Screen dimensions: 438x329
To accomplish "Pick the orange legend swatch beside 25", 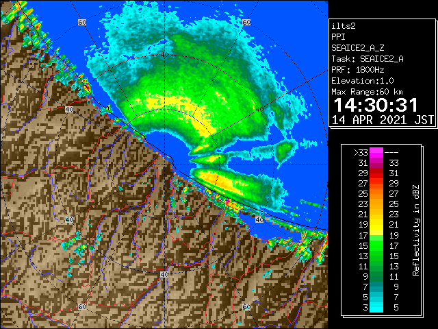I will [376, 194].
